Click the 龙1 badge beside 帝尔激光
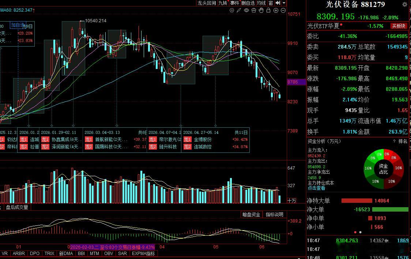Viewport: 411px width, 259px height. coord(152,139)
